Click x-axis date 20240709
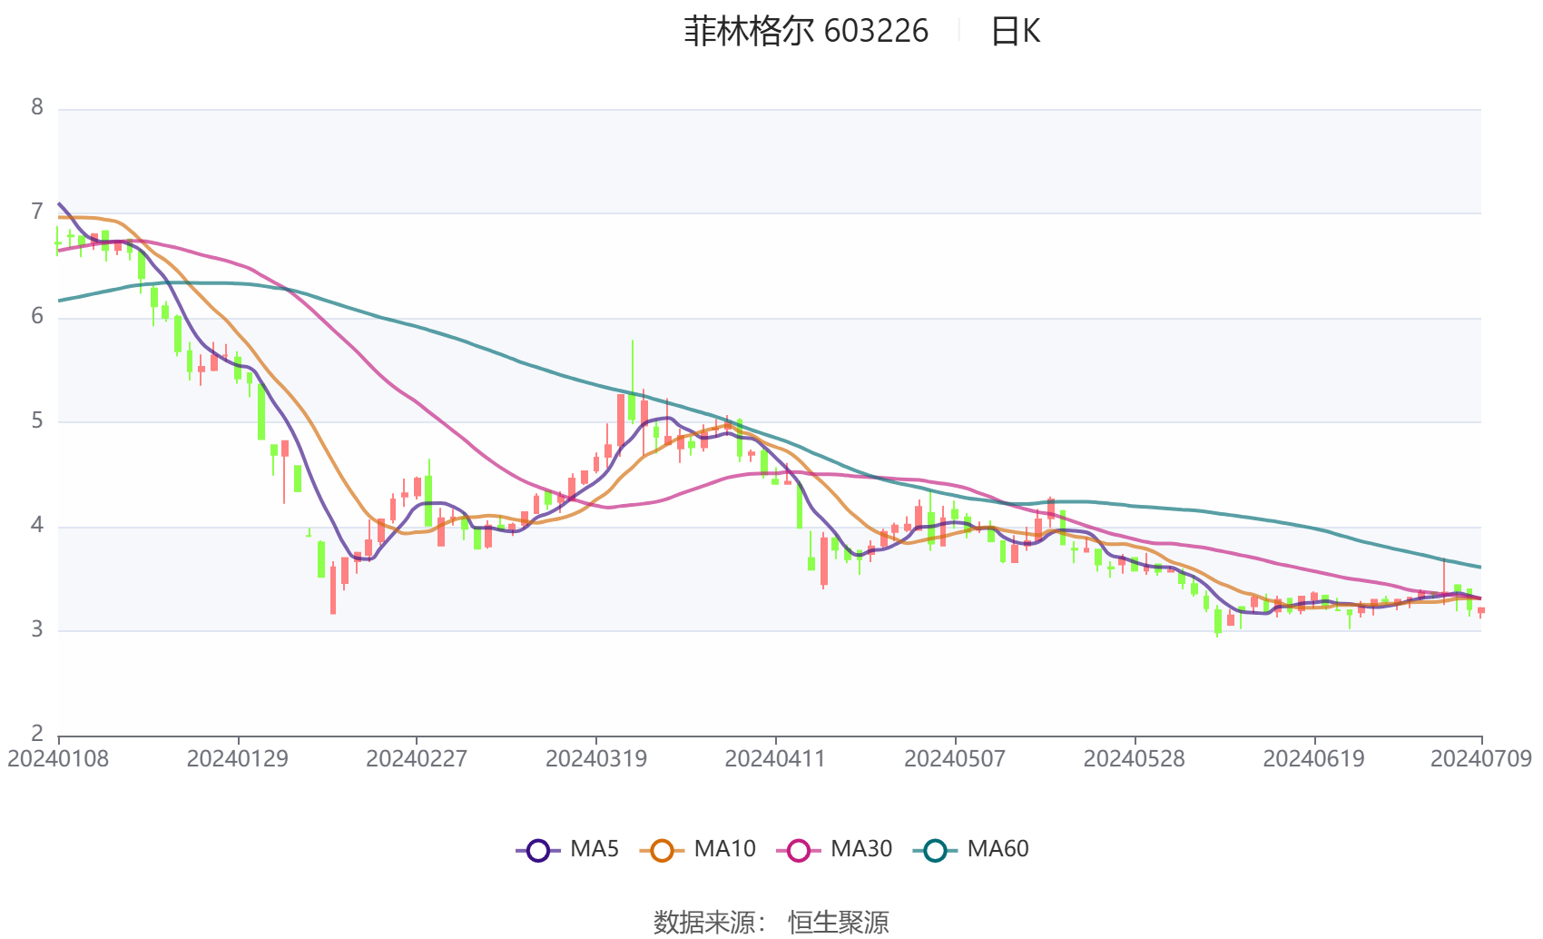The image size is (1543, 939). pyautogui.click(x=1481, y=758)
